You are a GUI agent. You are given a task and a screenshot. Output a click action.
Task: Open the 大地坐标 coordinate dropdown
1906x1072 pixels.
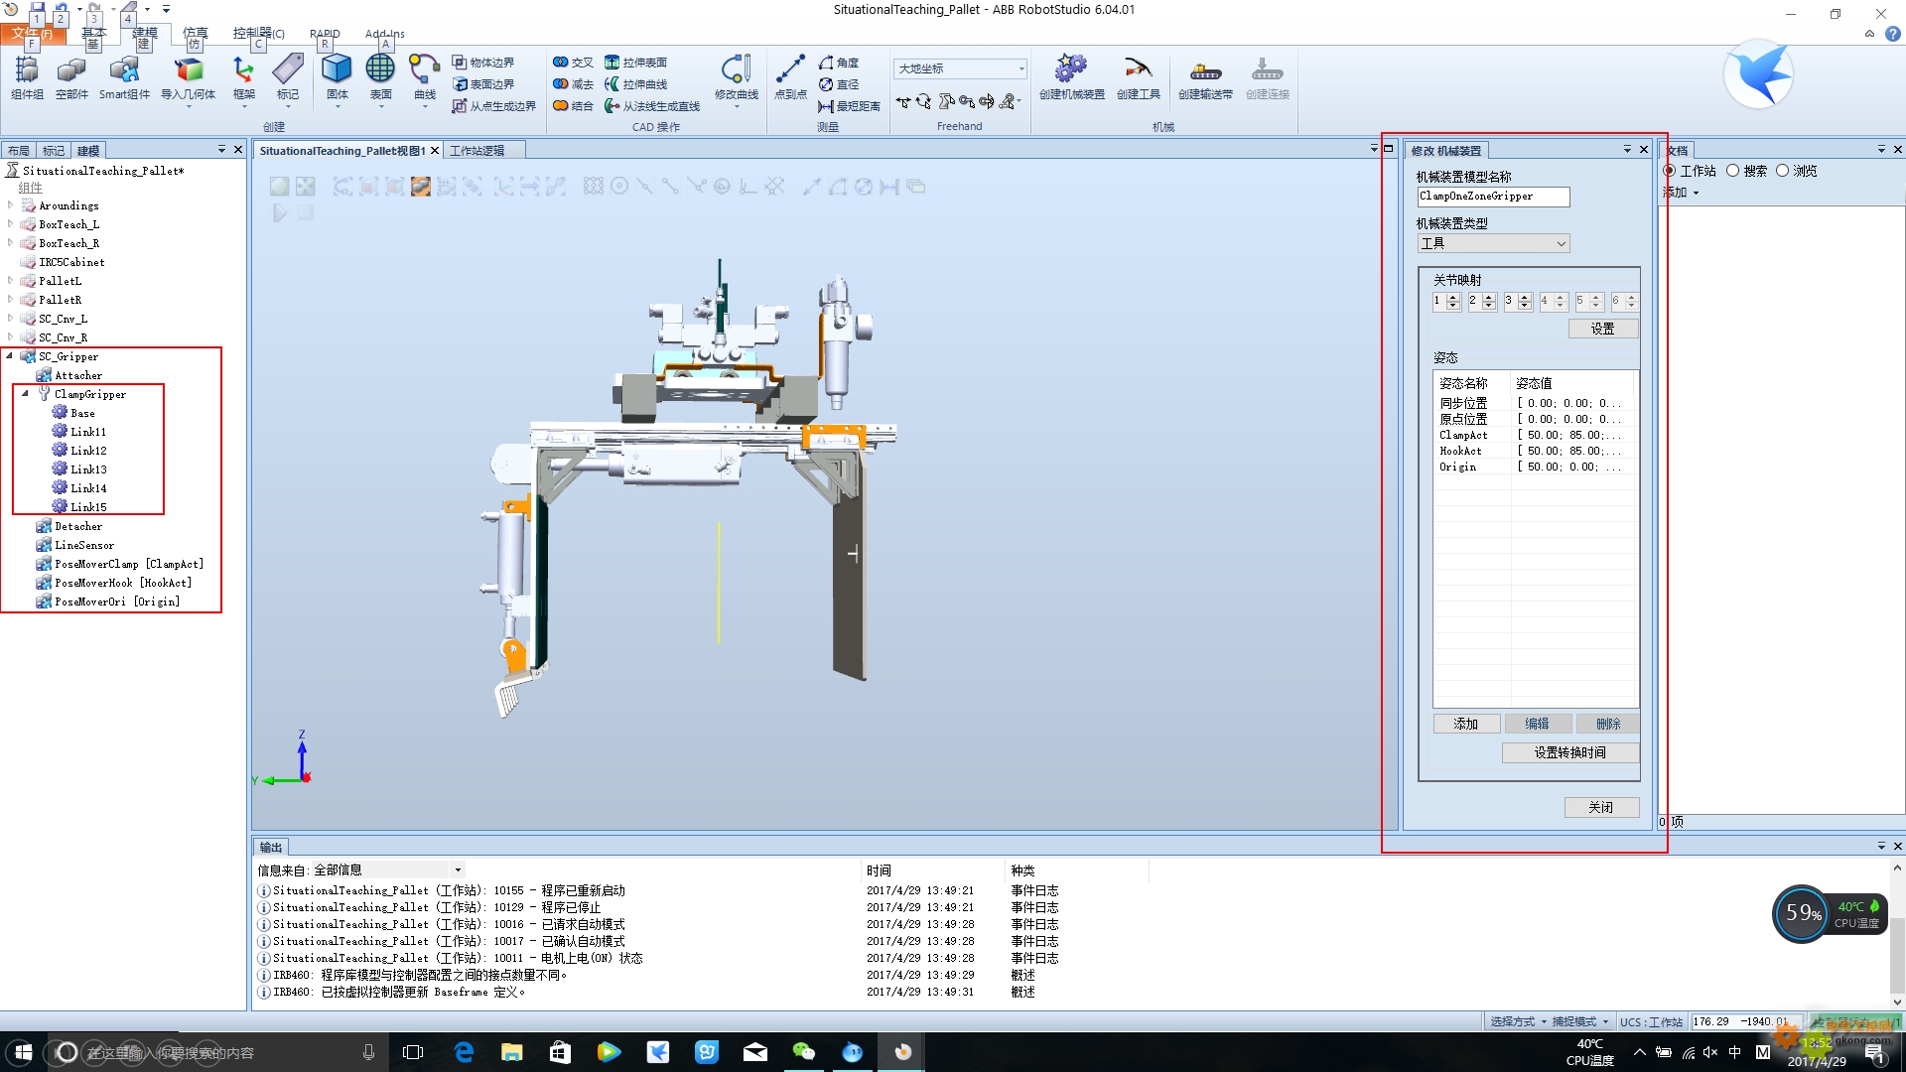960,68
